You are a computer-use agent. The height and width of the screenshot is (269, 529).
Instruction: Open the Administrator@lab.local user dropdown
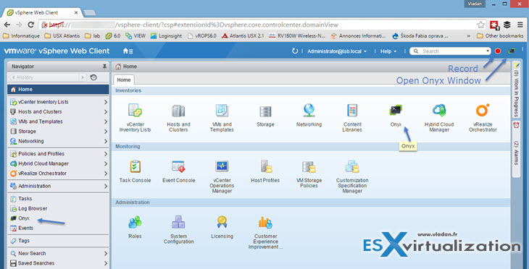337,51
